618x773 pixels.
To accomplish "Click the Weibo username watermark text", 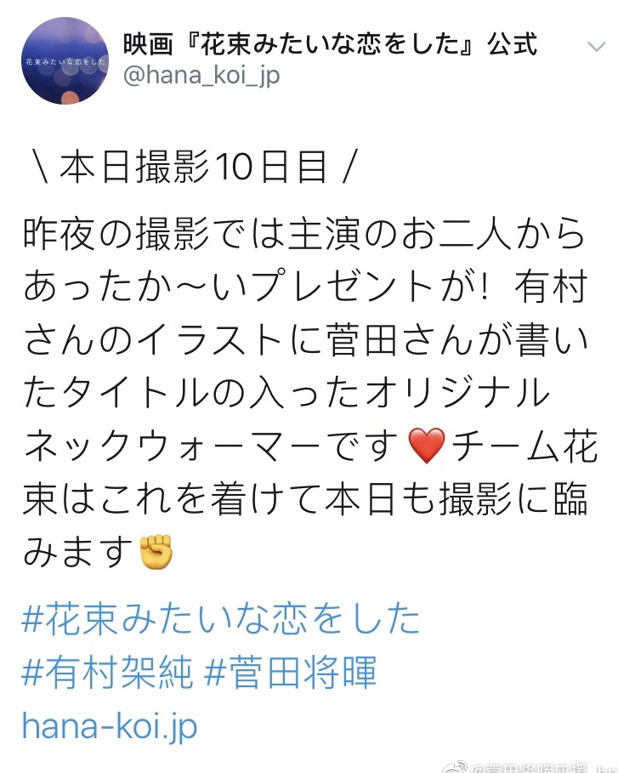I will (x=544, y=768).
